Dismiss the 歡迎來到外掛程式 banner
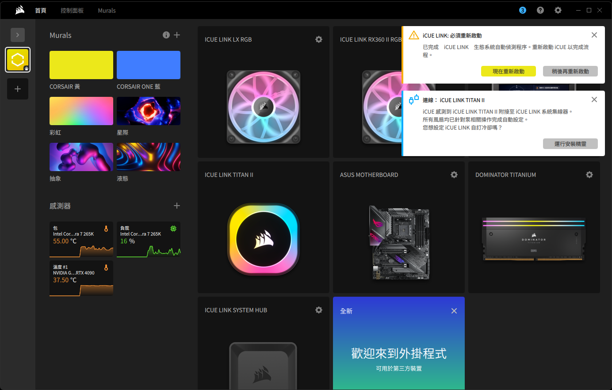The image size is (612, 390). 454,311
